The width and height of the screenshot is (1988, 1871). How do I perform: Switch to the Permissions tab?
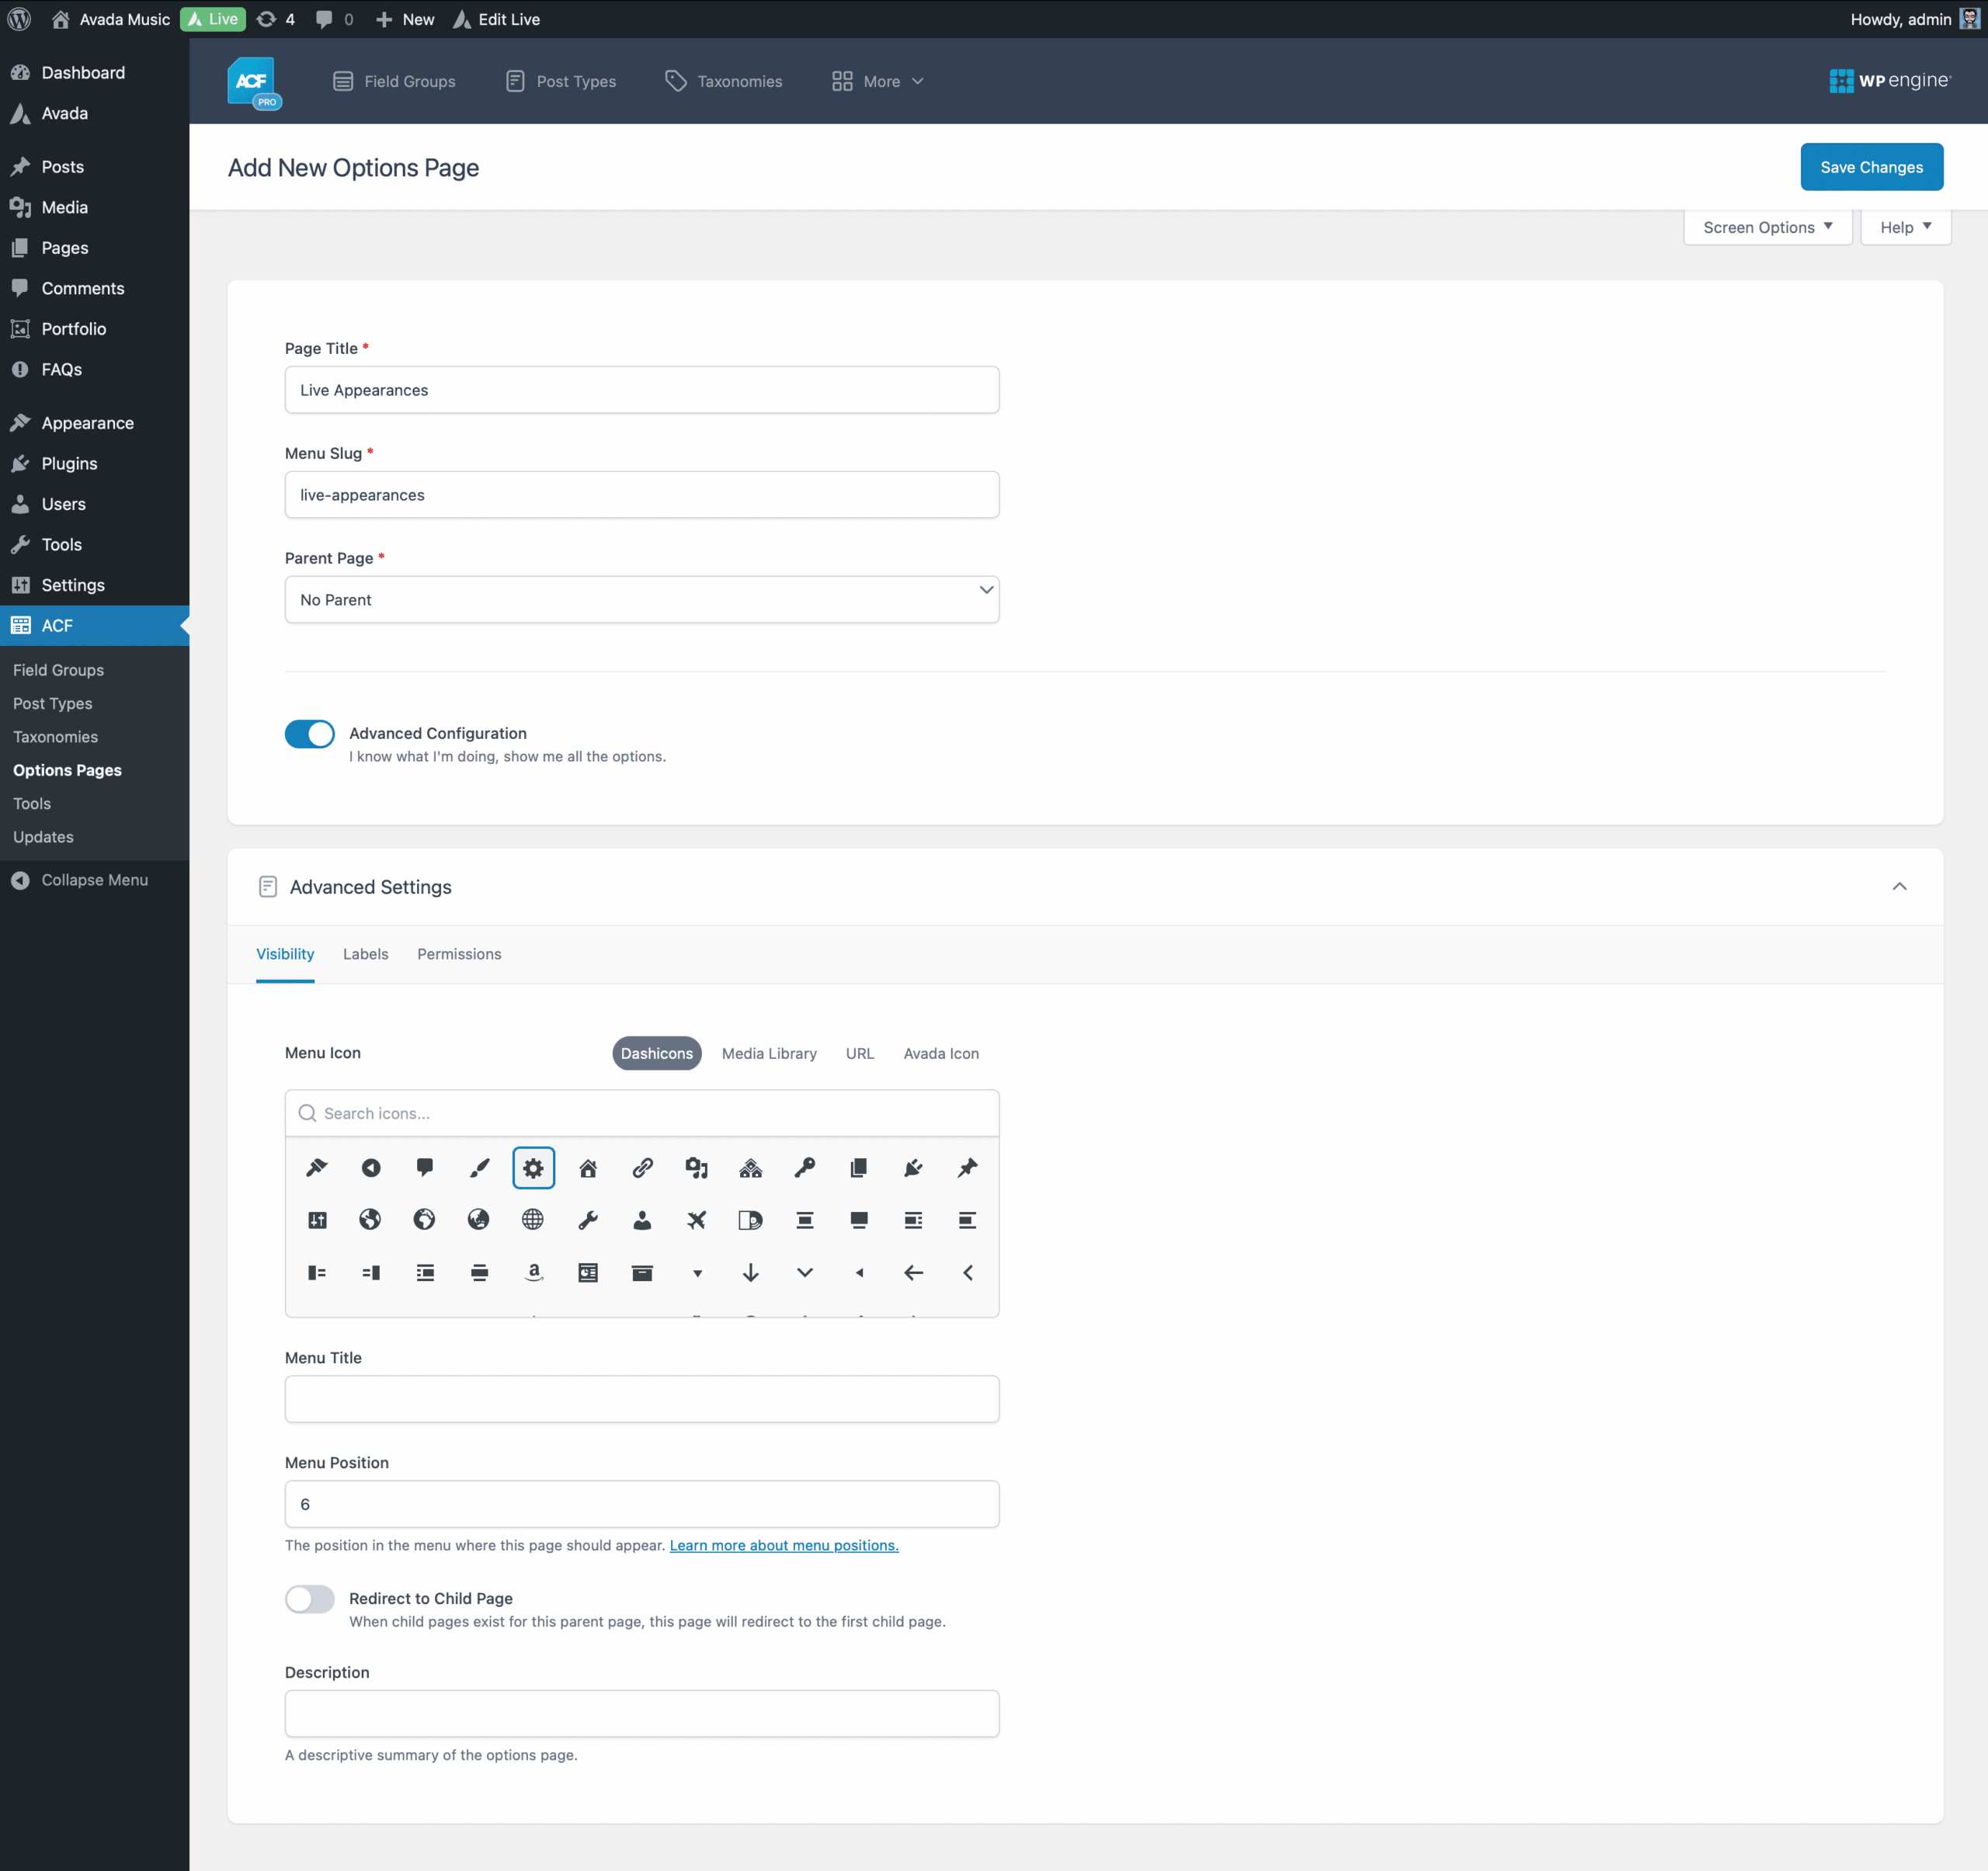tap(459, 953)
